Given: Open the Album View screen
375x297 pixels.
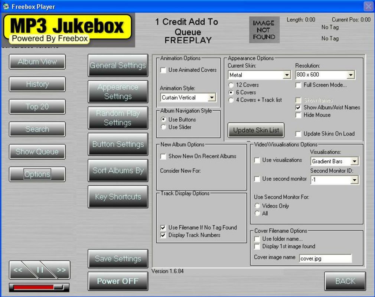Looking at the screenshot, I should pyautogui.click(x=37, y=62).
